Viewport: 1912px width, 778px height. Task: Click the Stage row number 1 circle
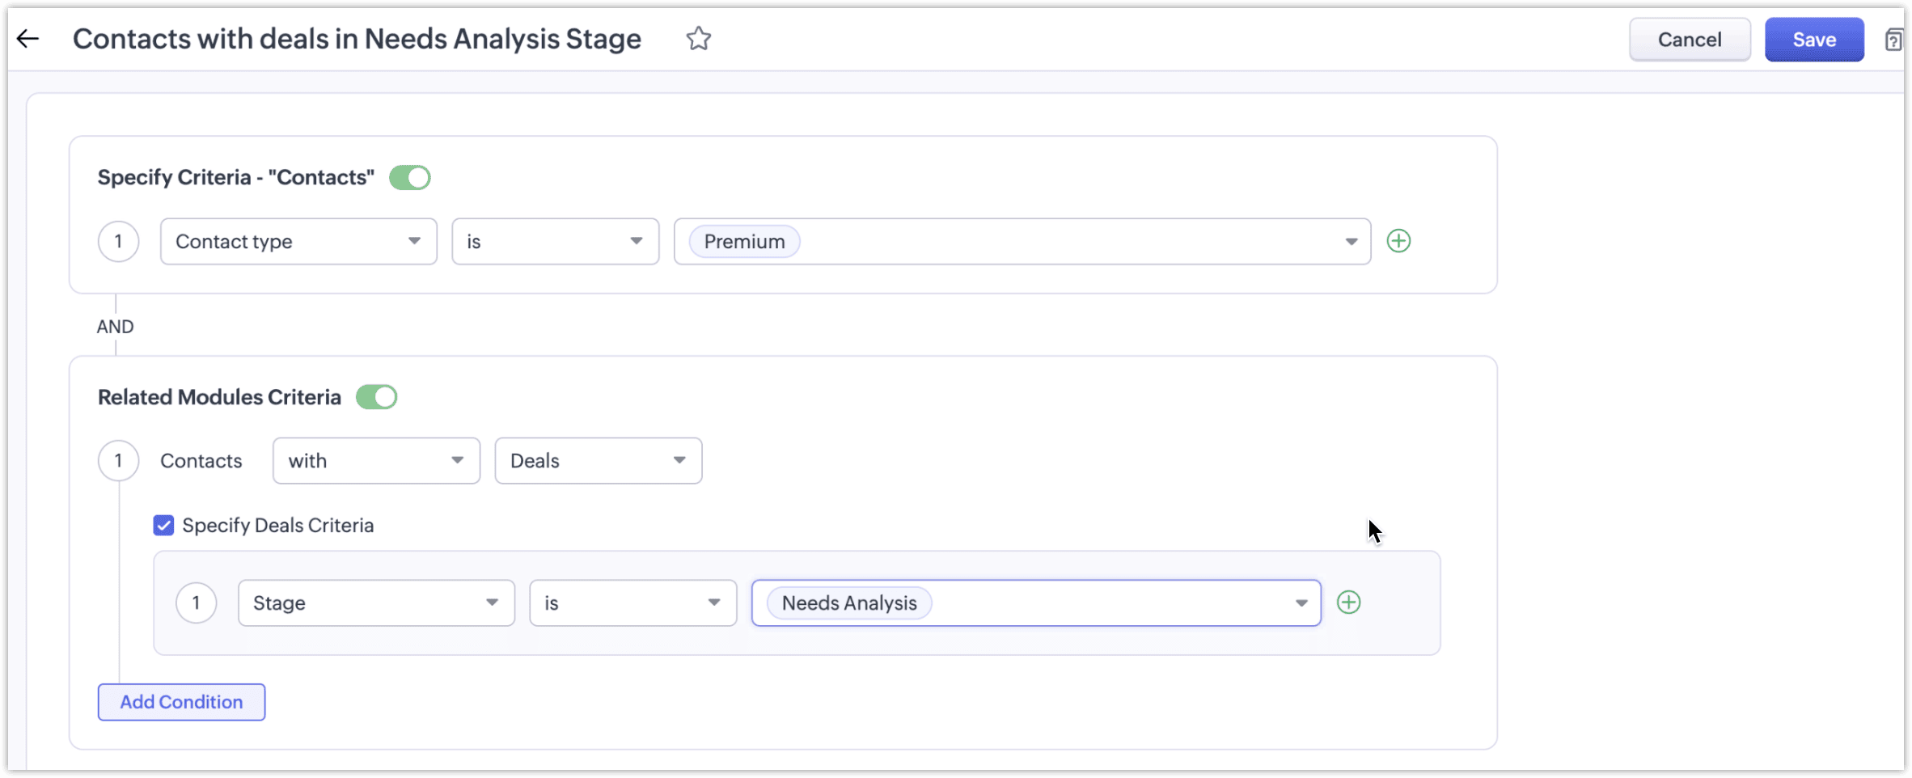pyautogui.click(x=196, y=603)
